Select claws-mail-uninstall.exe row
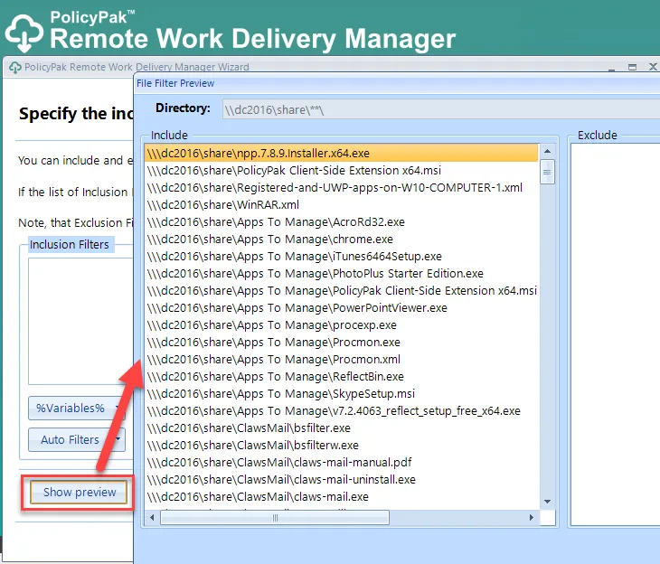 click(x=342, y=480)
